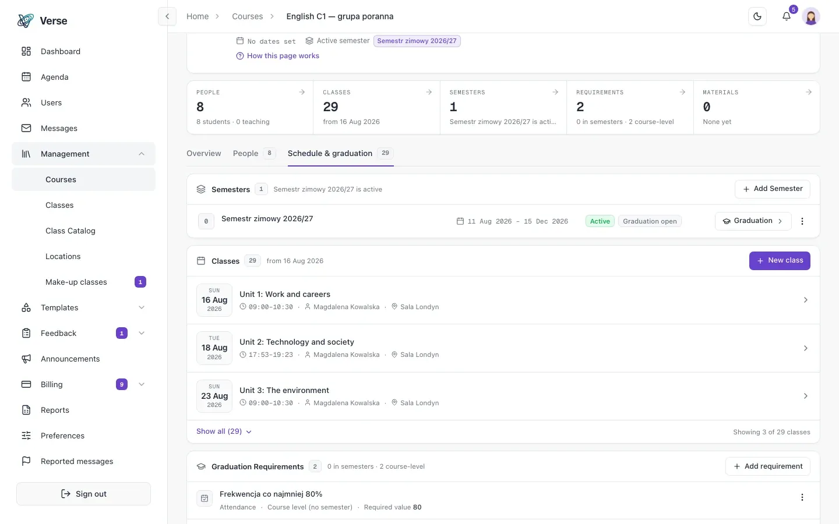Click Add requirement button
The height and width of the screenshot is (524, 839).
768,466
